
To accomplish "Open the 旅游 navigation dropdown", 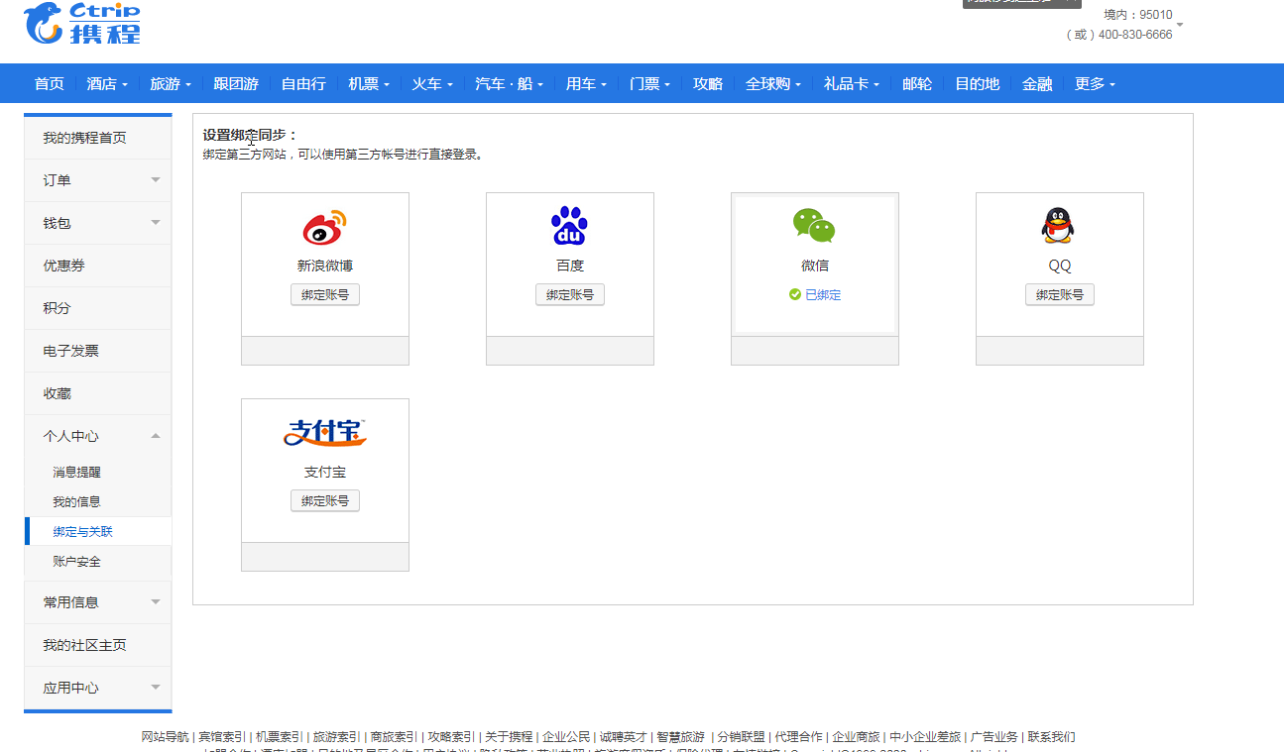I will click(171, 84).
